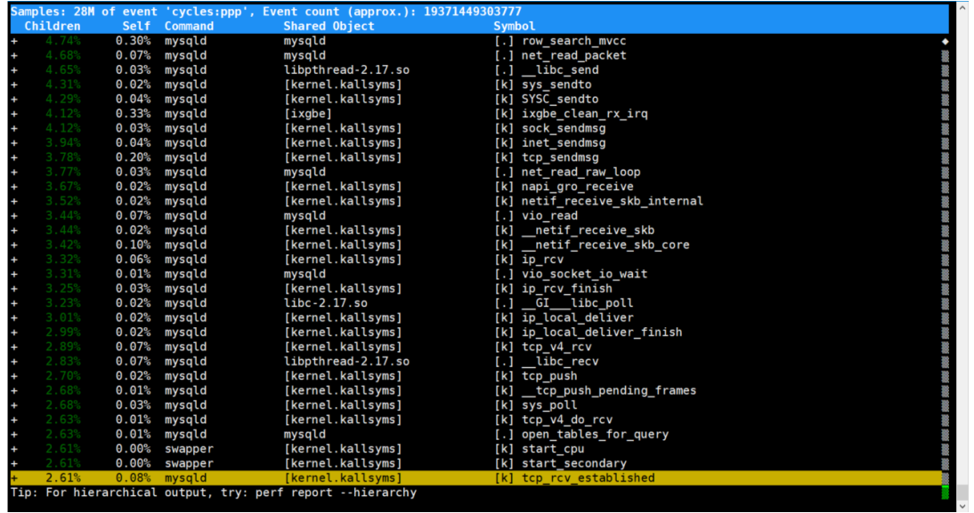The height and width of the screenshot is (513, 974).
Task: Select the libc-2.17.so shared object entry
Action: [326, 303]
